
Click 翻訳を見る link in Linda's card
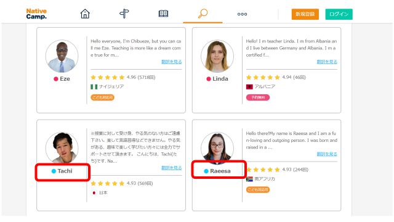pyautogui.click(x=327, y=62)
